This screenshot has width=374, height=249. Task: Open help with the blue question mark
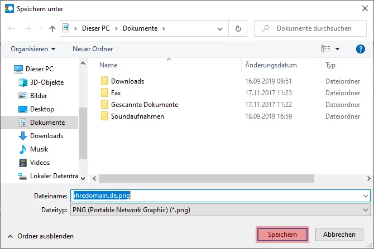[x=360, y=49]
